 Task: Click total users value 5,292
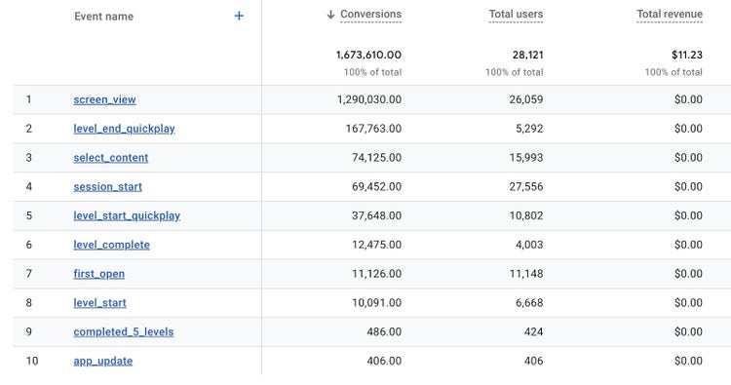coord(529,129)
